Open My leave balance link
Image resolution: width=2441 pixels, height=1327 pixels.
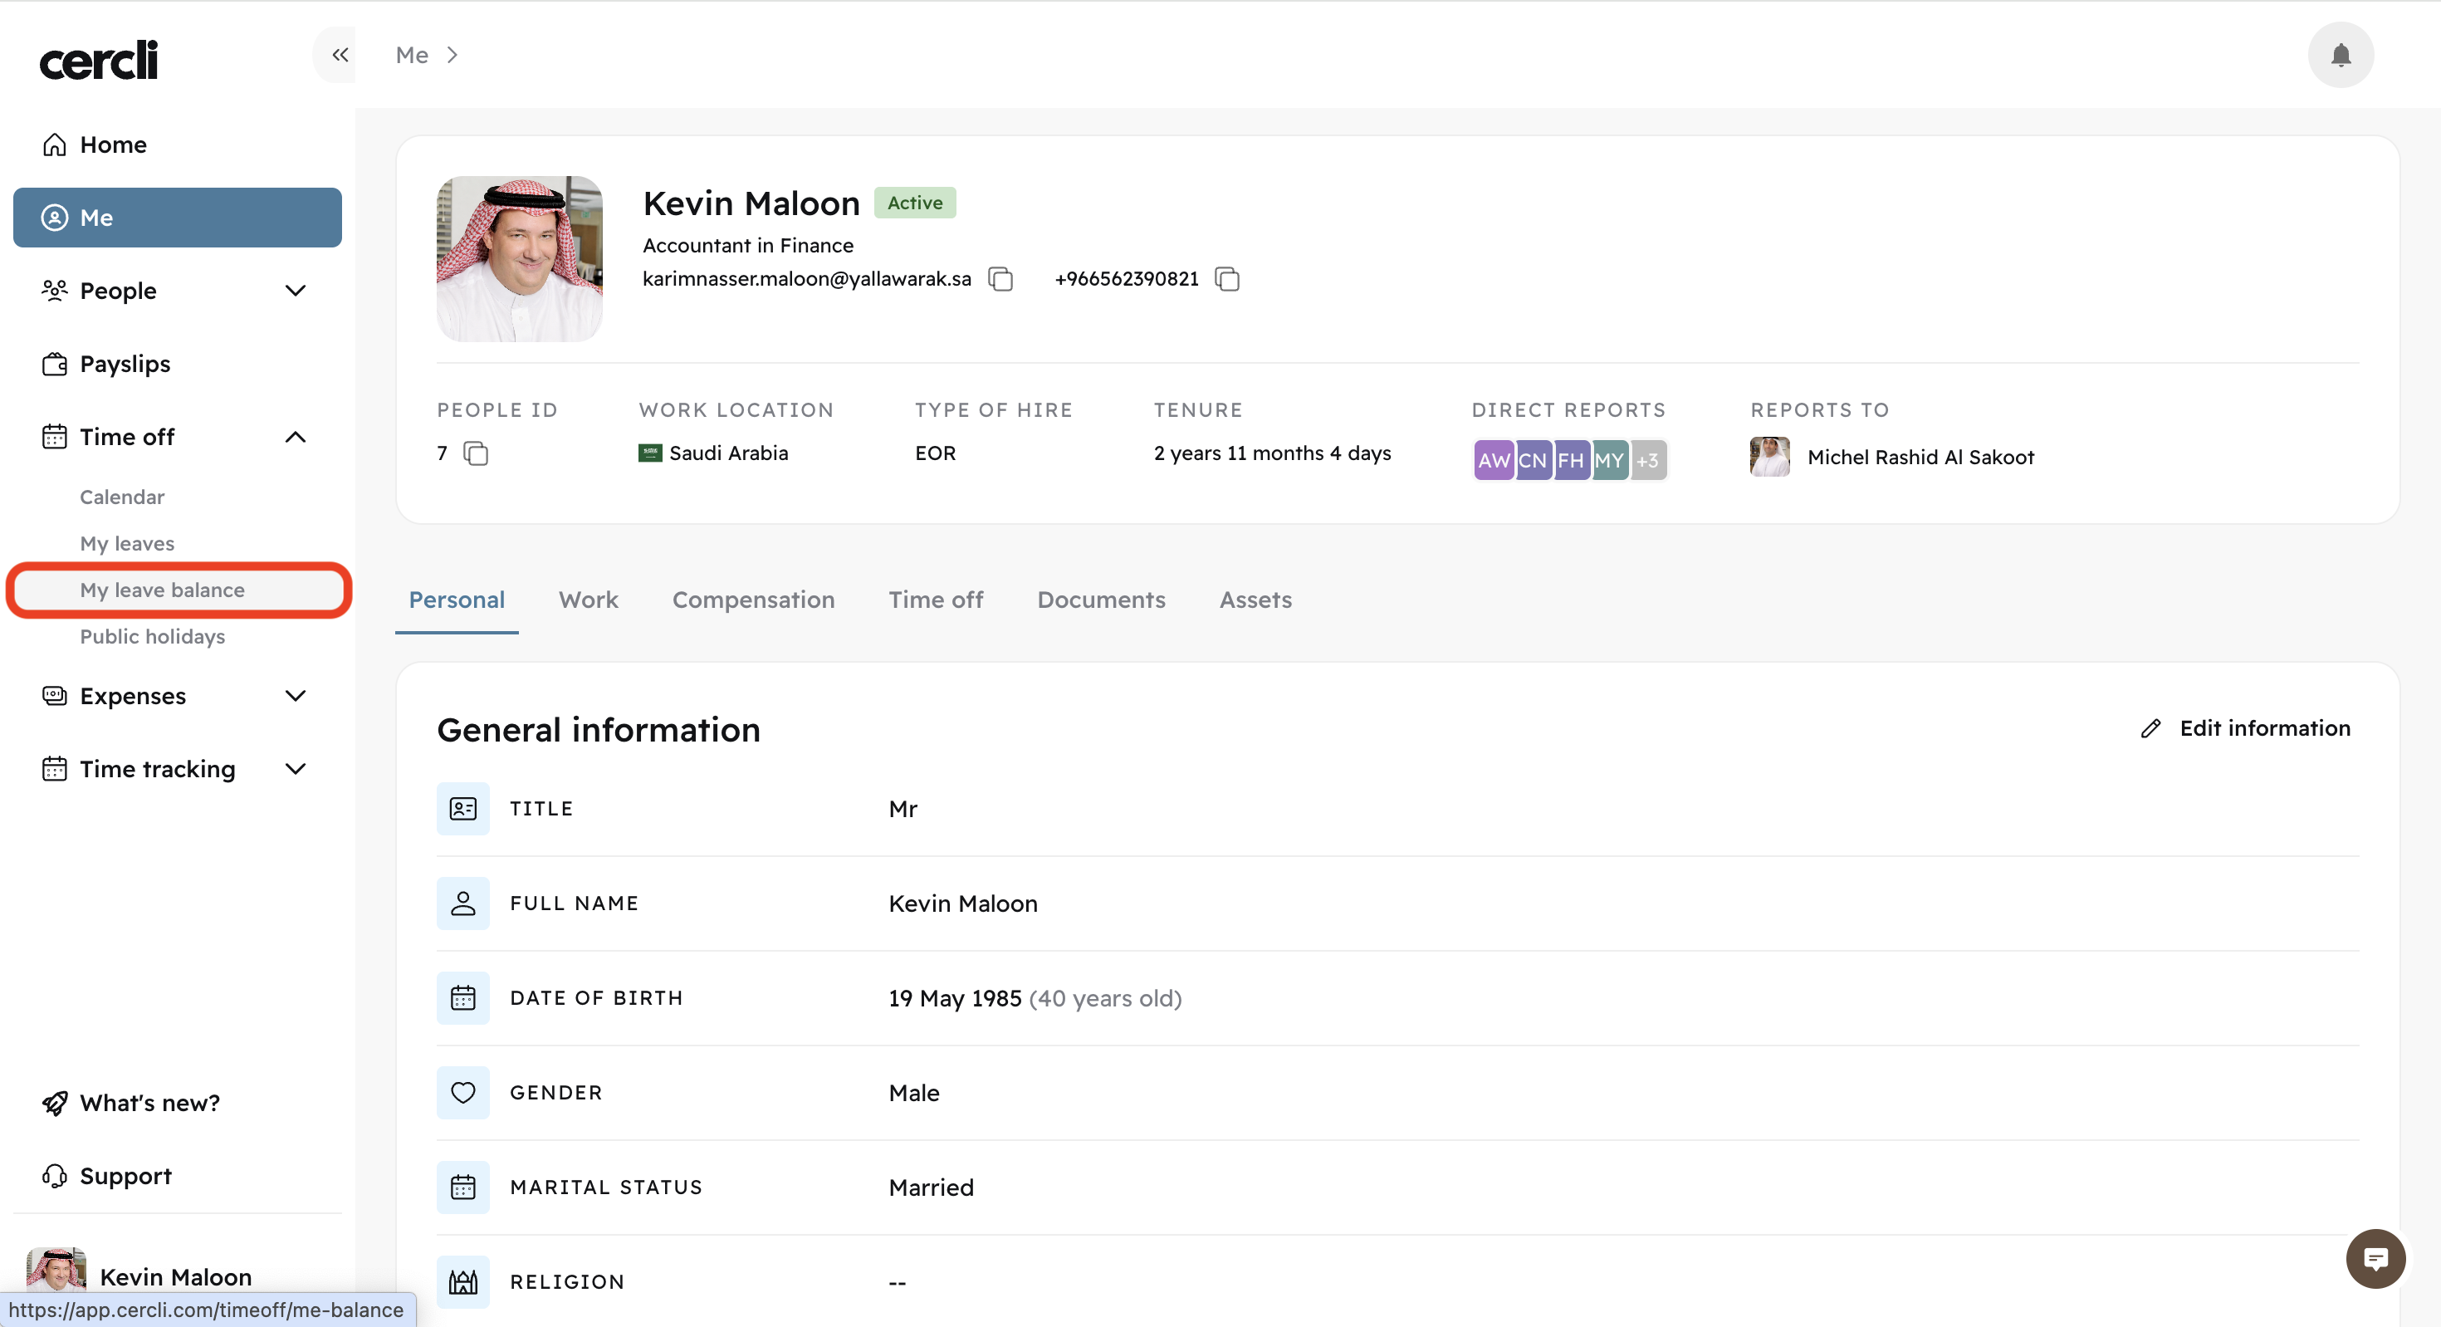[162, 590]
